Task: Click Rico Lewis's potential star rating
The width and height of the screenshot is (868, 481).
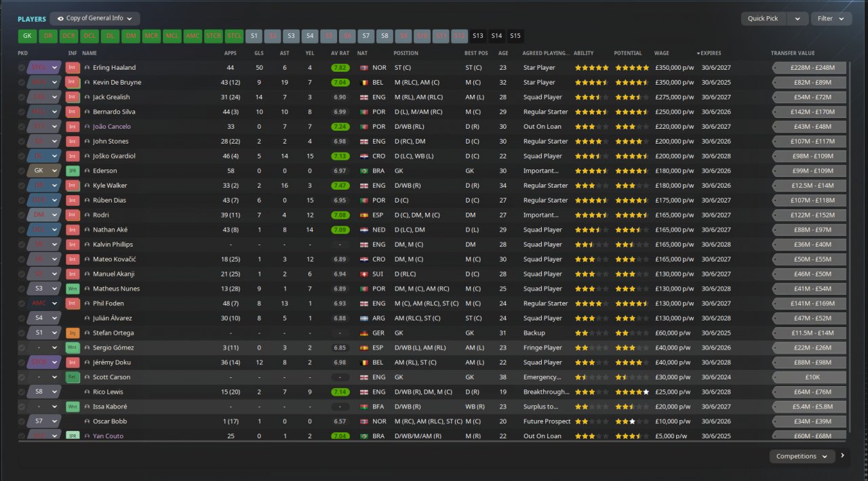Action: coord(632,392)
